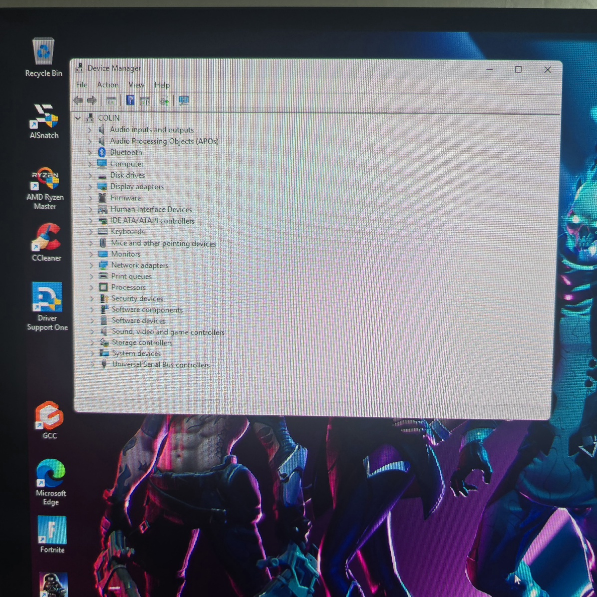Click the key icon beside Security devices
The width and height of the screenshot is (597, 597).
coord(104,298)
